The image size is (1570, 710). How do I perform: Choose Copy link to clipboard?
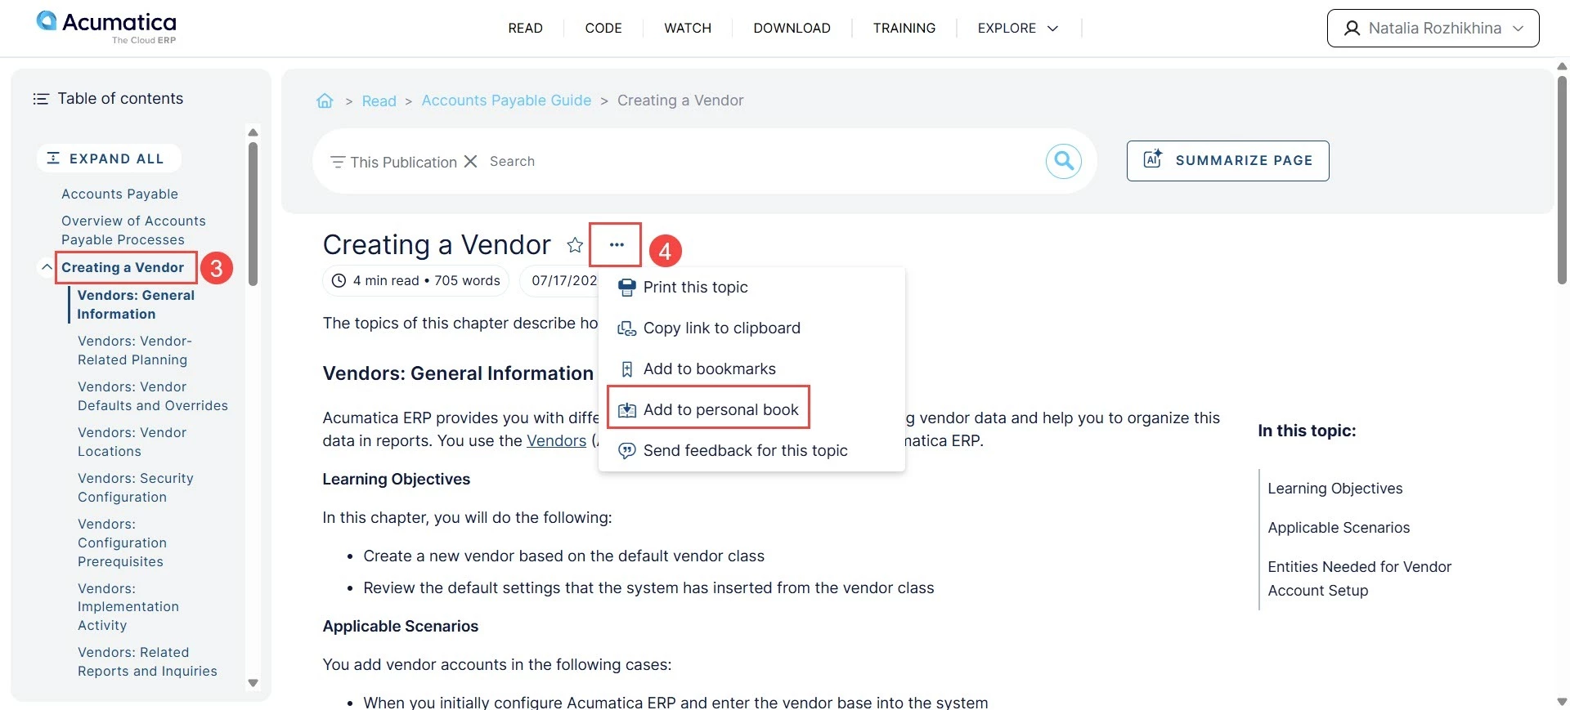[x=751, y=328]
